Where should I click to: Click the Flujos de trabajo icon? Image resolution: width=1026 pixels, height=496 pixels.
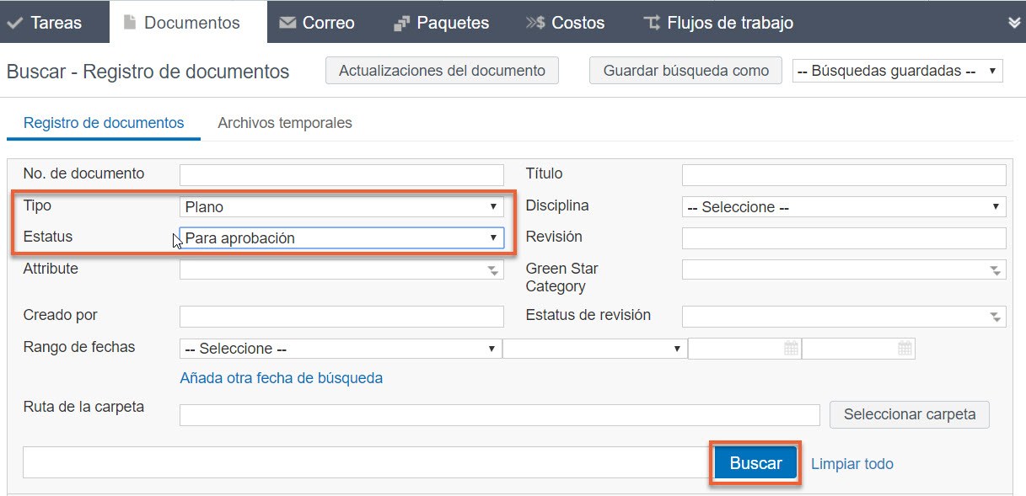coord(652,23)
